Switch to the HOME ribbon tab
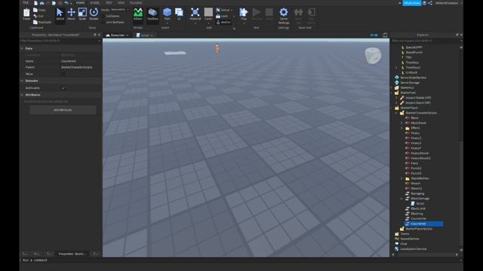483x271 pixels. (x=80, y=2)
